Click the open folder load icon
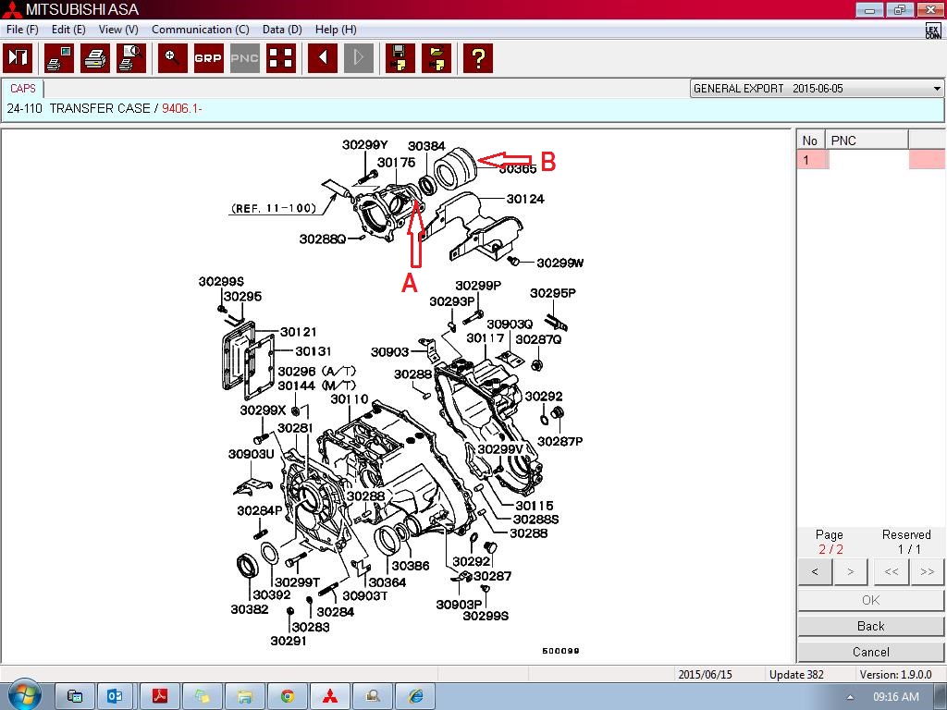The image size is (947, 710). click(437, 58)
